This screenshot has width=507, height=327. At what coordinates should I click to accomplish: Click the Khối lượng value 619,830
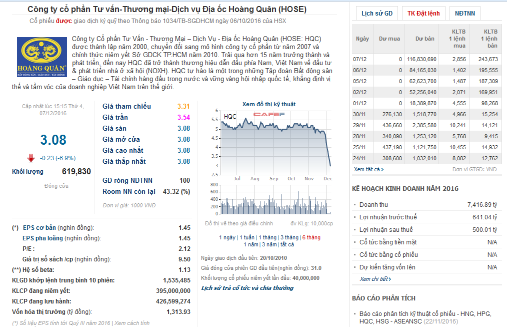[76, 171]
